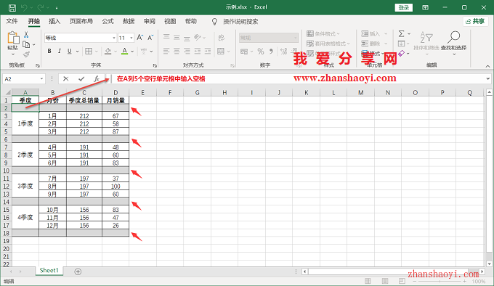The image size is (494, 286).
Task: Open the Insert Function fx dialog
Action: 97,78
